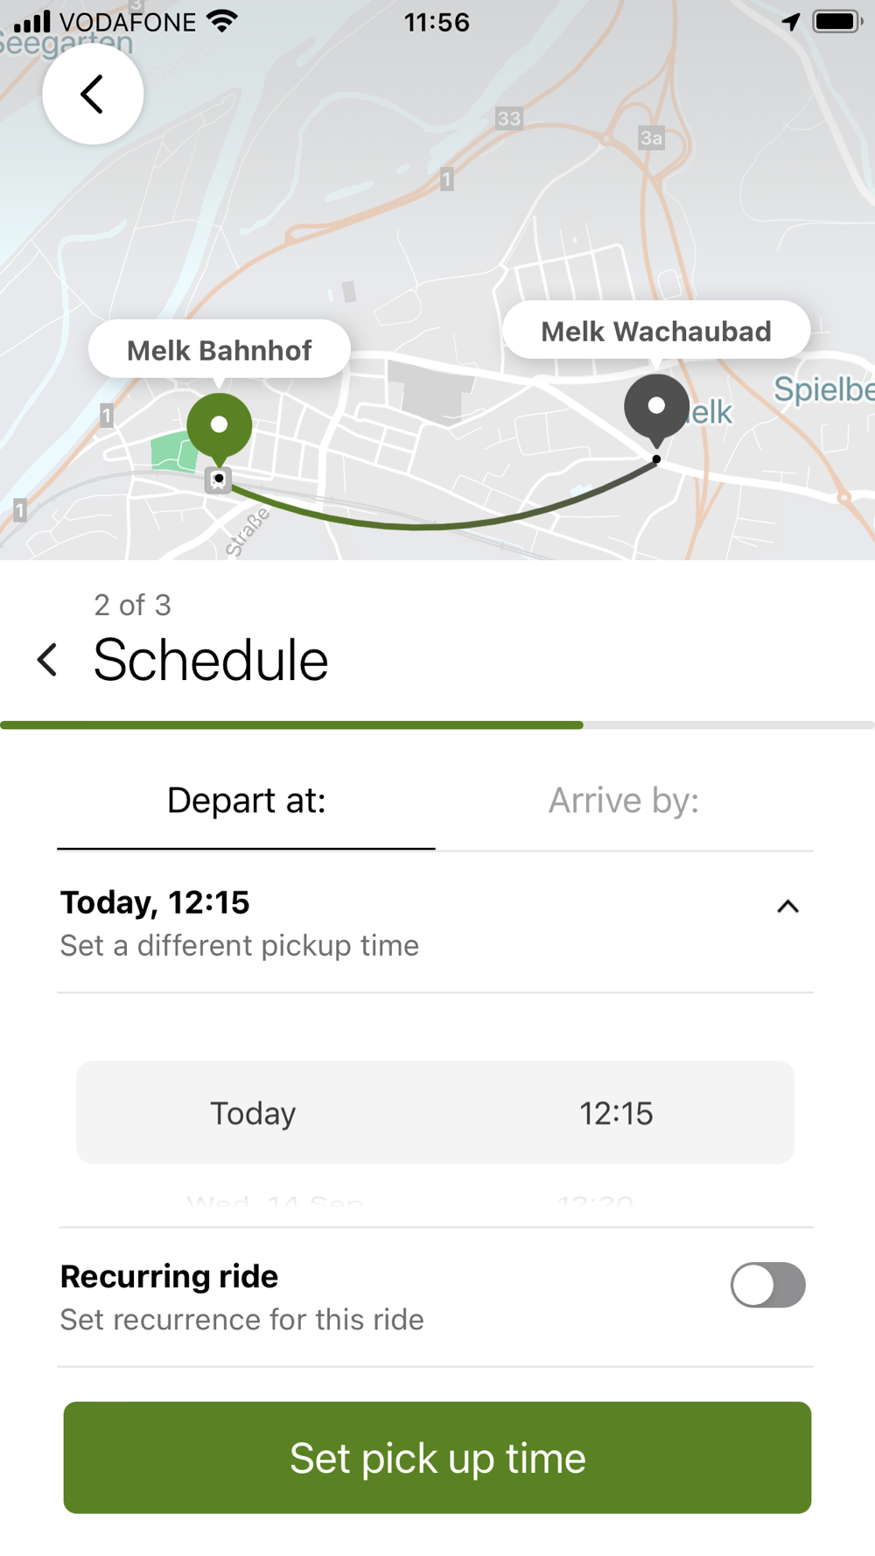This screenshot has height=1556, width=875.
Task: Tap the battery icon in the status bar
Action: pos(836,22)
